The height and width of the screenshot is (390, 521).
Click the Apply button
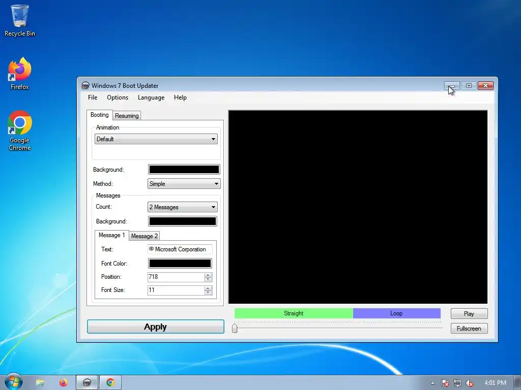point(156,327)
